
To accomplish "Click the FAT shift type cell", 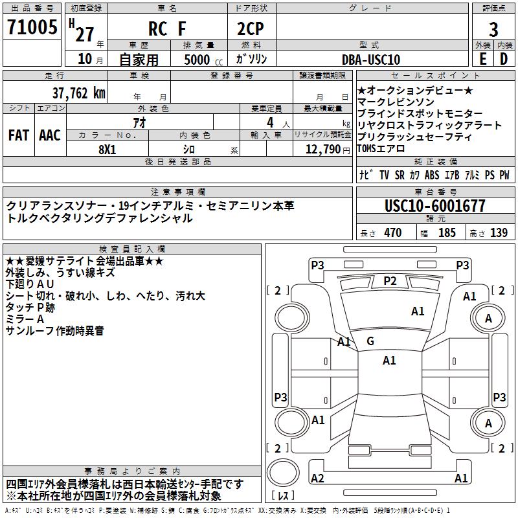I will [x=19, y=135].
